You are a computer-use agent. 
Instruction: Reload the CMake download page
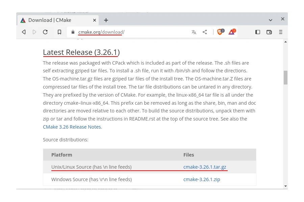(x=45, y=32)
